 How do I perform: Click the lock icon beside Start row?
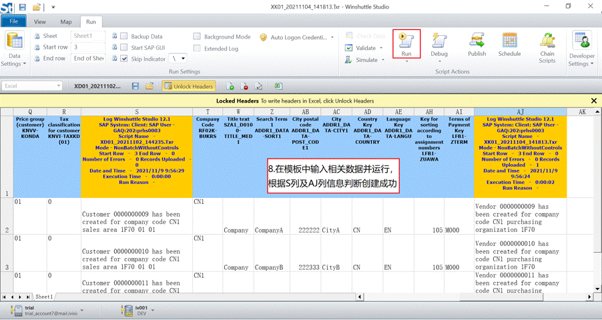37,47
